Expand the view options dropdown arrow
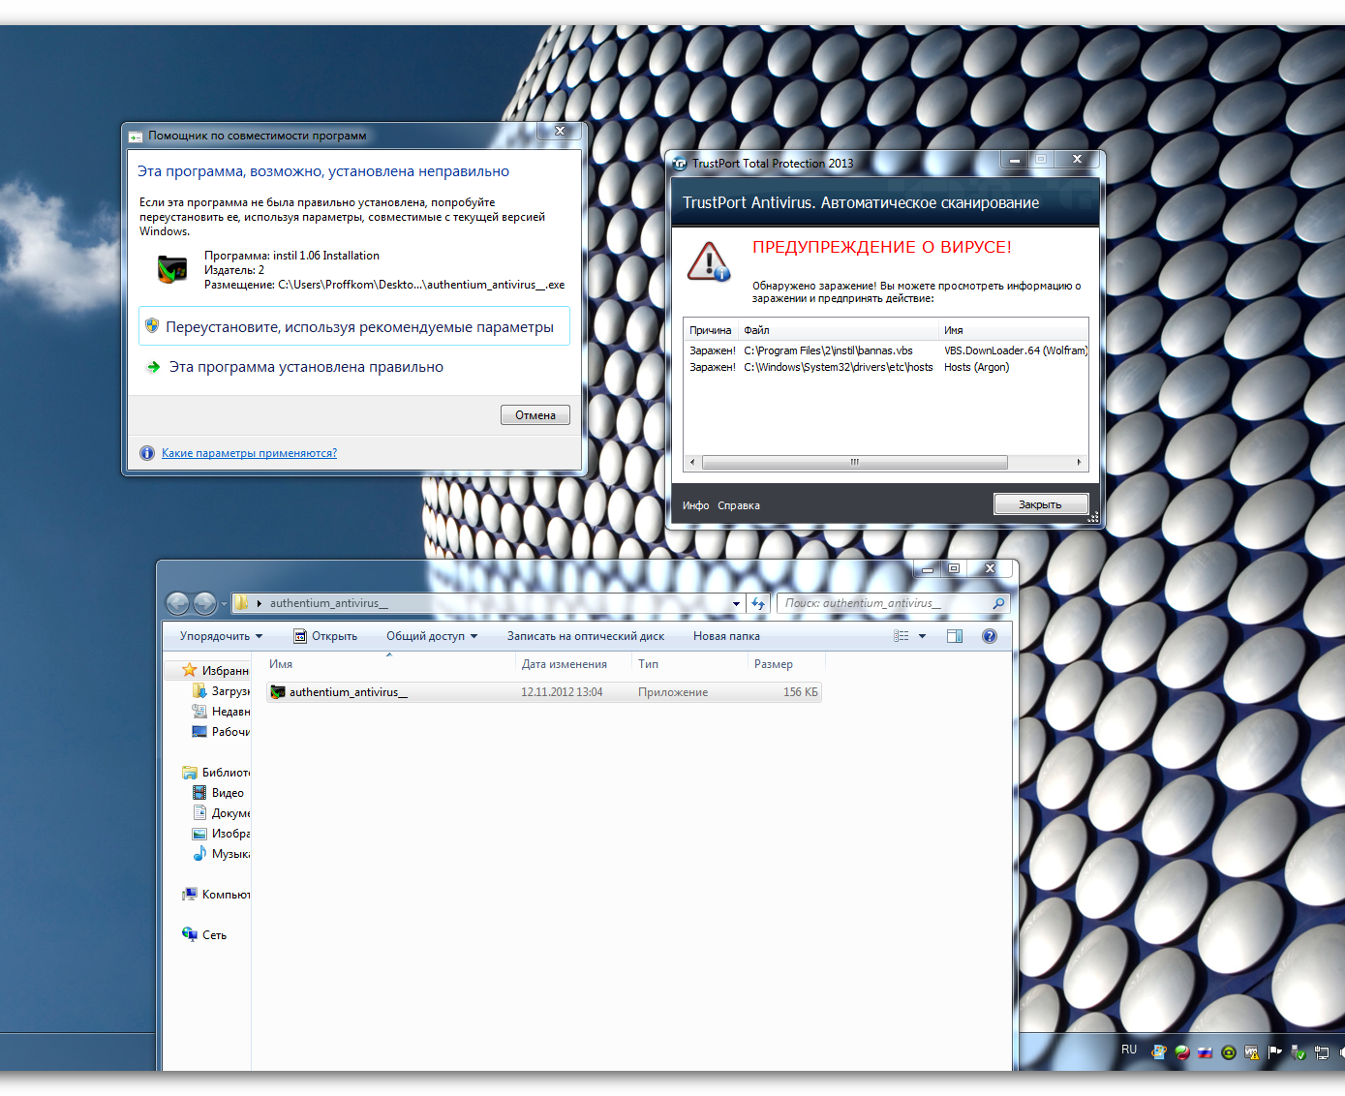This screenshot has width=1345, height=1096. (x=922, y=636)
